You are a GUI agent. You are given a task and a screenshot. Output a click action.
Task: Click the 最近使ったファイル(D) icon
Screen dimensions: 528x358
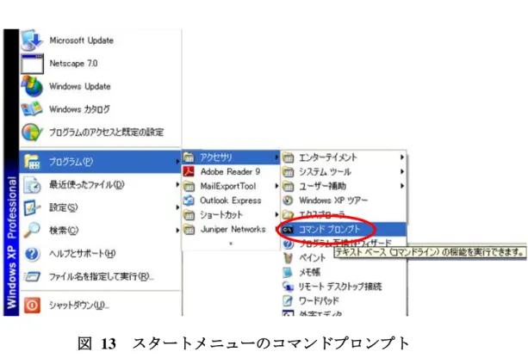pos(33,185)
